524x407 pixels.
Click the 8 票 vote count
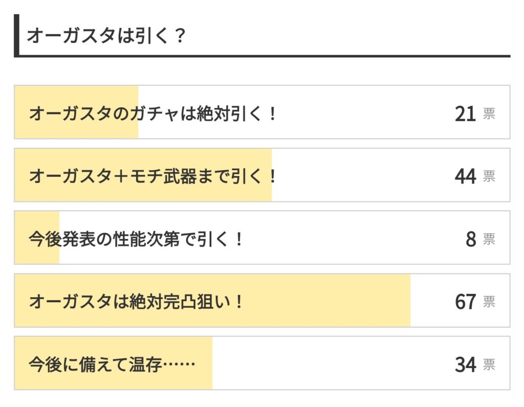point(480,239)
